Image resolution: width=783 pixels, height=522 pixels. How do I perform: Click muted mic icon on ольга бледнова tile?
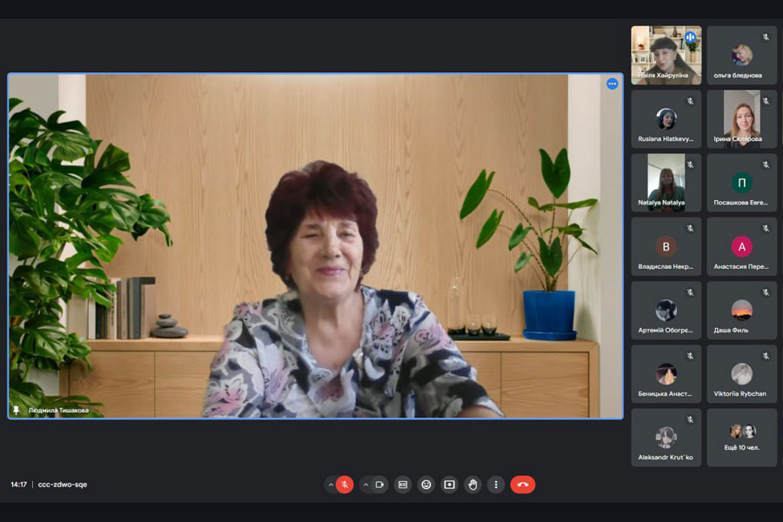point(766,37)
